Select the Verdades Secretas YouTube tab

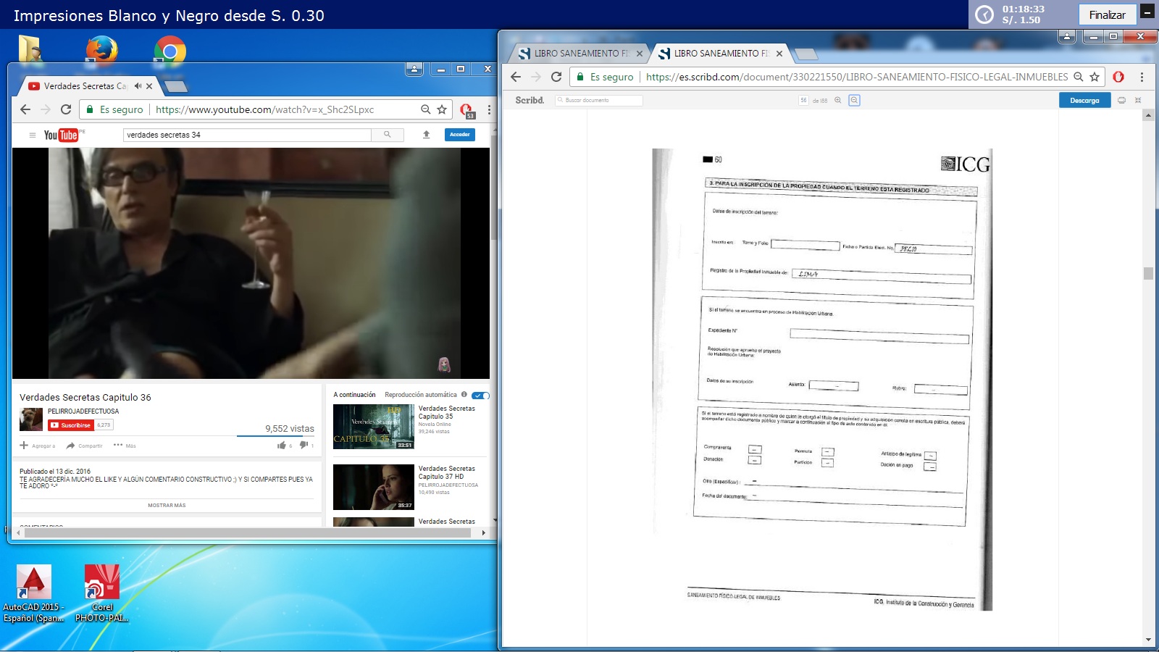pos(83,86)
